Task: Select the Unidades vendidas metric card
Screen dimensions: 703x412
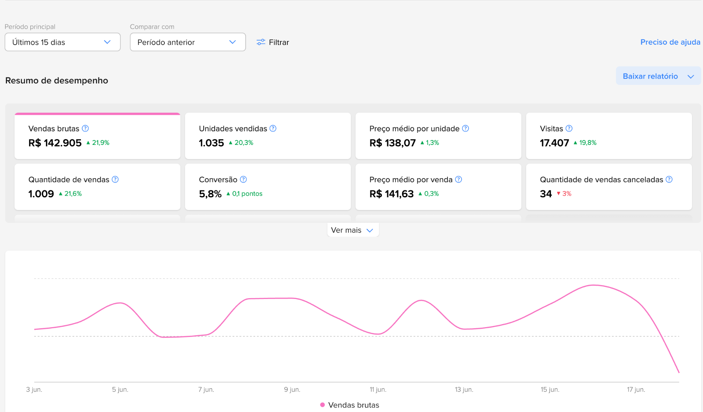Action: [x=268, y=136]
